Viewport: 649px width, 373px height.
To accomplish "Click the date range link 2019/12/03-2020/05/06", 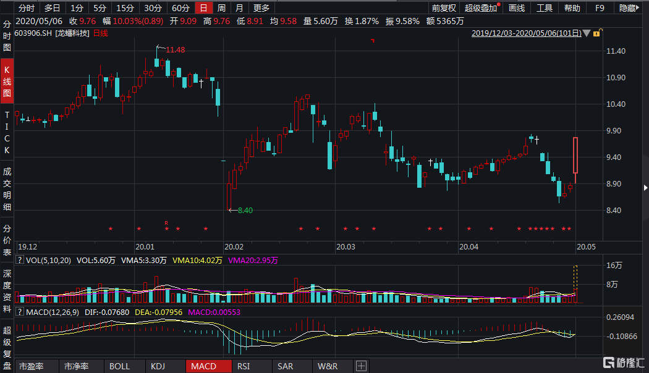I will click(527, 33).
